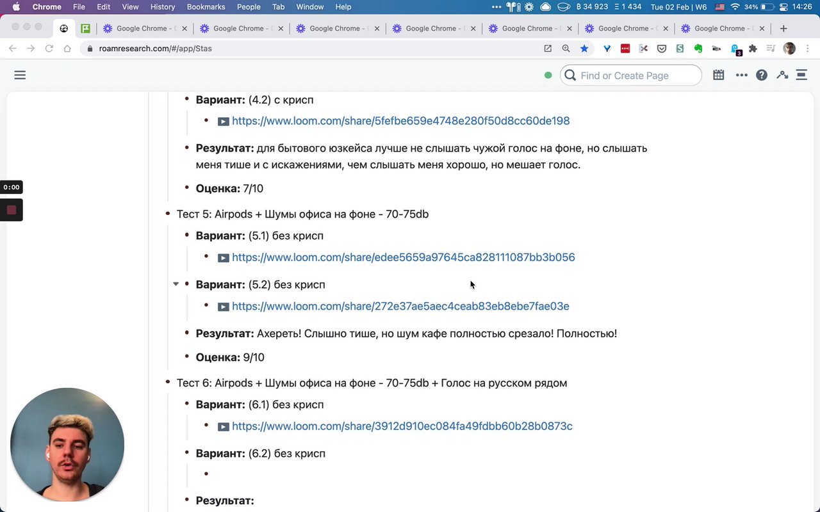This screenshot has width=820, height=512.
Task: Open the Chrome profile avatar
Action: point(789,48)
